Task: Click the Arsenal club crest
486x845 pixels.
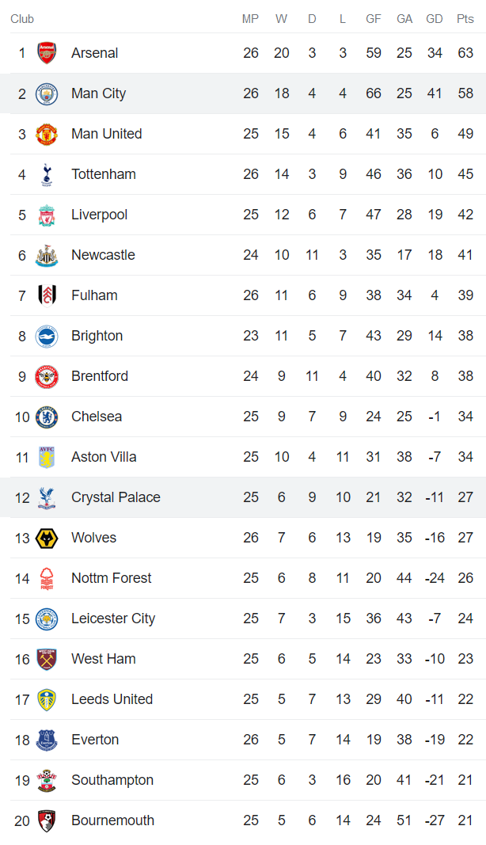Action: coord(47,53)
